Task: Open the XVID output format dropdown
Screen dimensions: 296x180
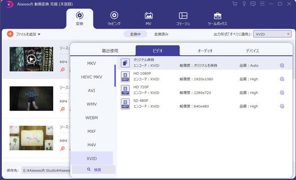Action: [x=272, y=34]
